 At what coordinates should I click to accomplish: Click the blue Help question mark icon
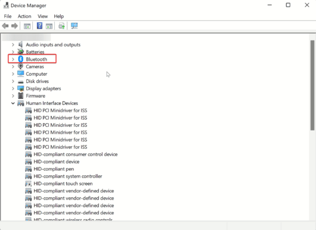pyautogui.click(x=39, y=26)
